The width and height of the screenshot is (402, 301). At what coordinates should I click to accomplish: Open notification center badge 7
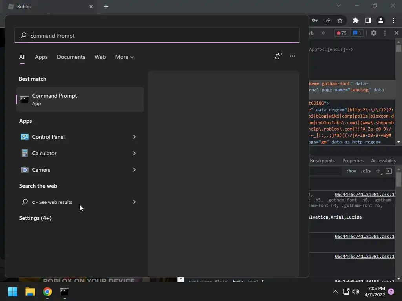tap(391, 292)
